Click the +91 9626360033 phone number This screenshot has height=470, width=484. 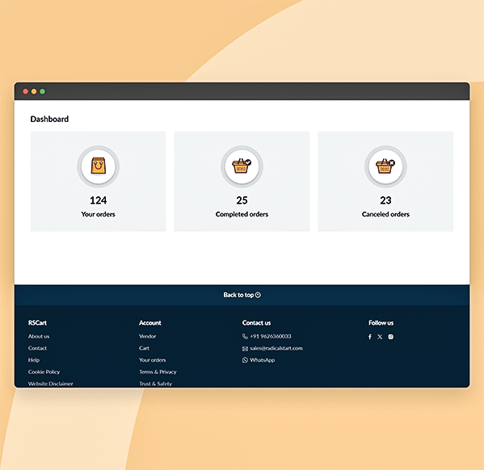[x=271, y=337]
